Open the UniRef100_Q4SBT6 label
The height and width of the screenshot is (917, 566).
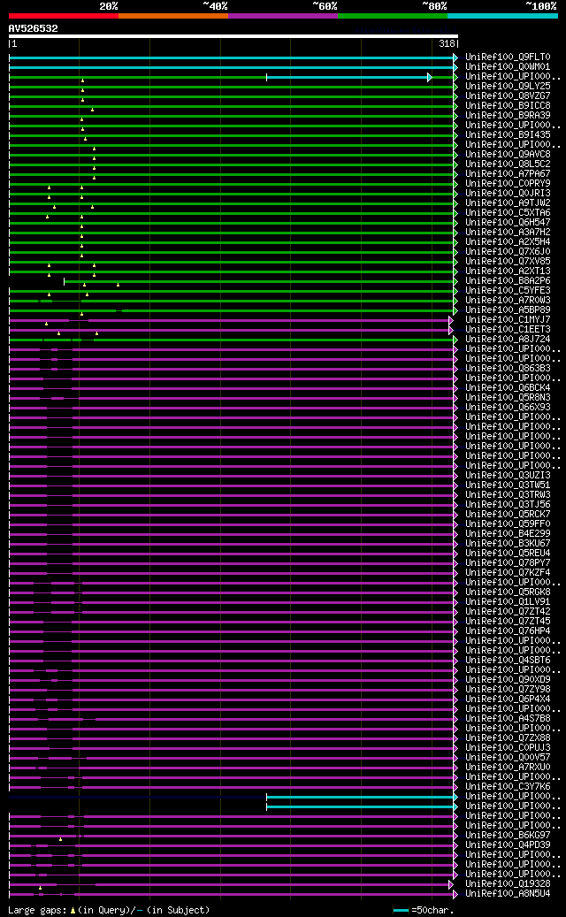click(508, 660)
